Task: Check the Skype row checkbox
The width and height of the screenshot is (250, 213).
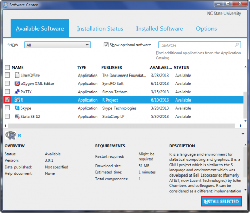Action: (7, 108)
